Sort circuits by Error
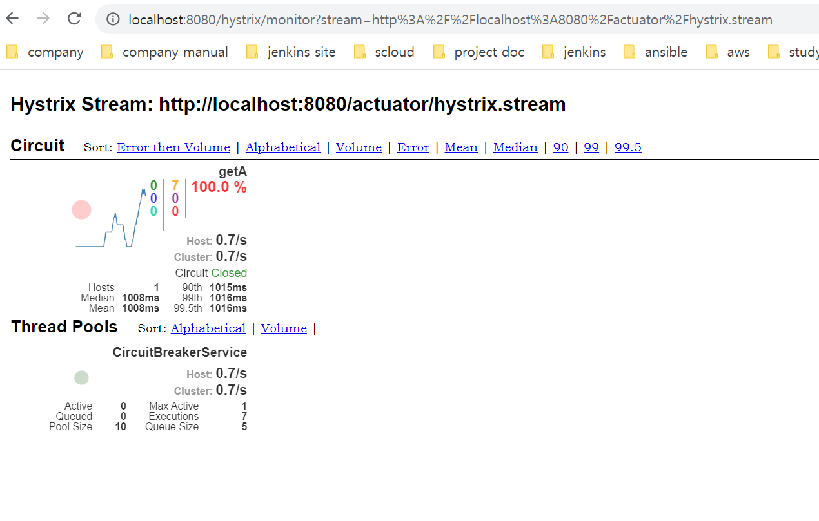This screenshot has width=819, height=521. 413,147
